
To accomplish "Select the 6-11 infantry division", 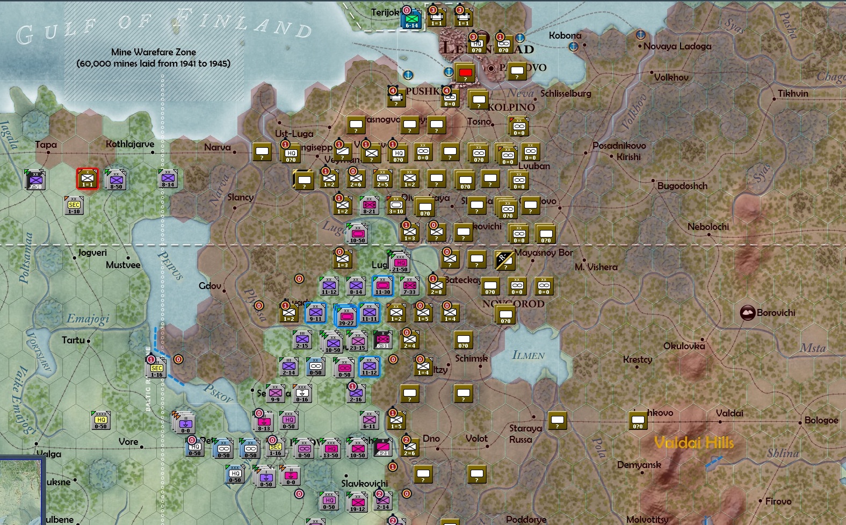I will (x=369, y=420).
